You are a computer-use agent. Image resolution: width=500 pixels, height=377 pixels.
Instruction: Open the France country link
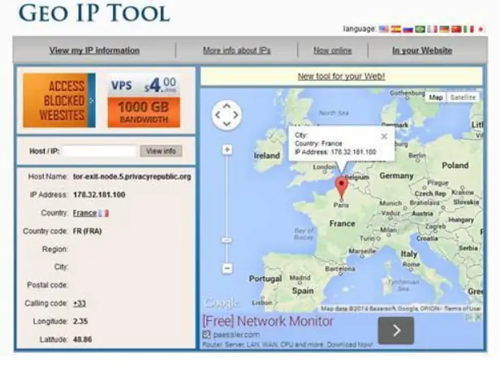point(84,213)
